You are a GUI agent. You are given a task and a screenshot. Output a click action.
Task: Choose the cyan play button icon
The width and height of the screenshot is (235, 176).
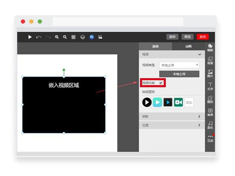157,102
